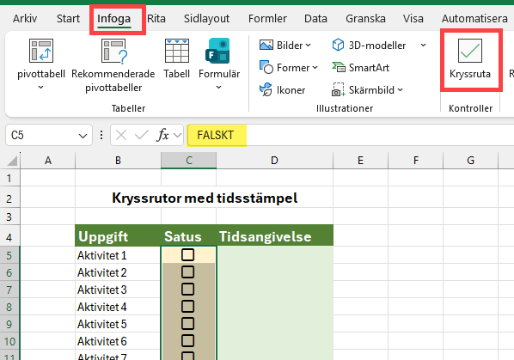Select row 2 header

[x=9, y=198]
